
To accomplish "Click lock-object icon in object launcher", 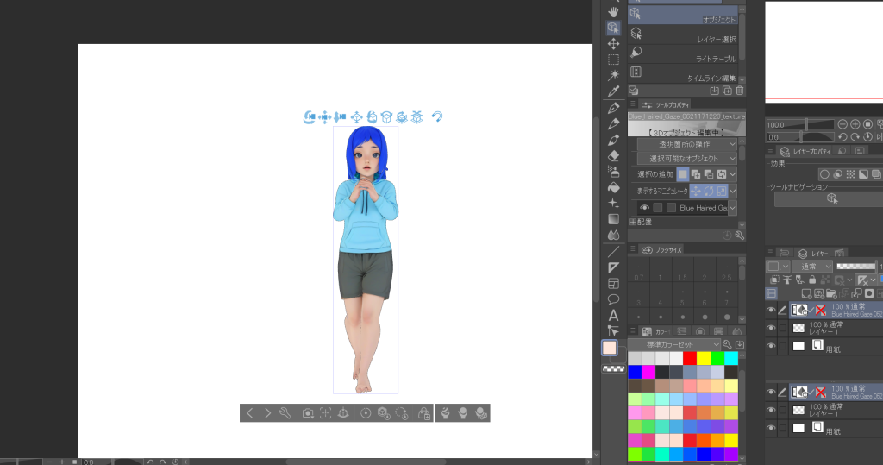I will (x=424, y=413).
